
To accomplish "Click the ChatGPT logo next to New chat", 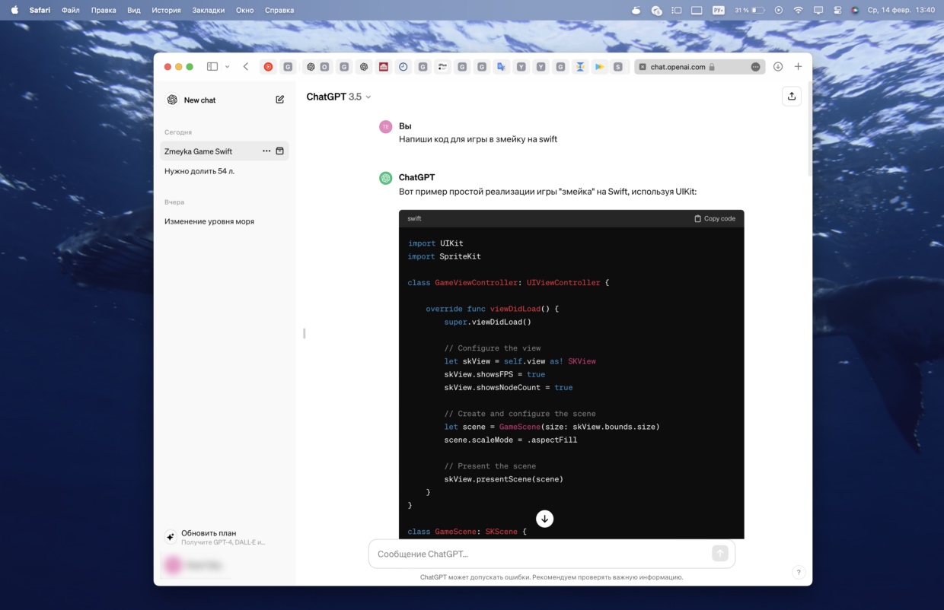I will point(172,100).
